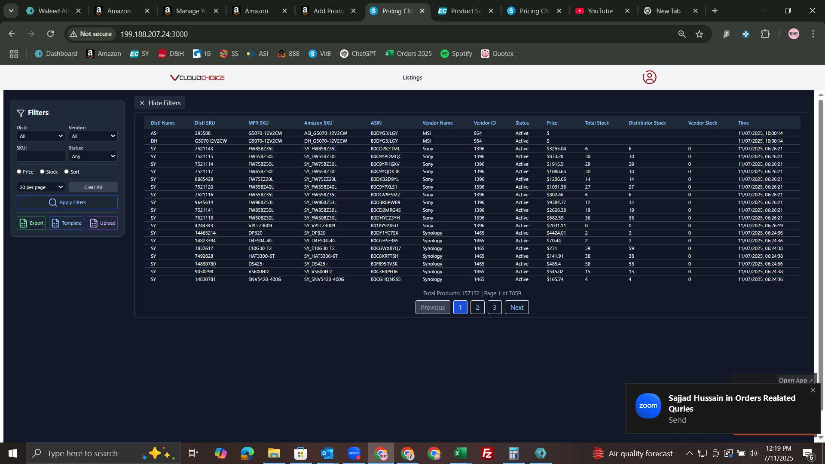Select the Price radio button
The width and height of the screenshot is (825, 464).
pos(19,171)
